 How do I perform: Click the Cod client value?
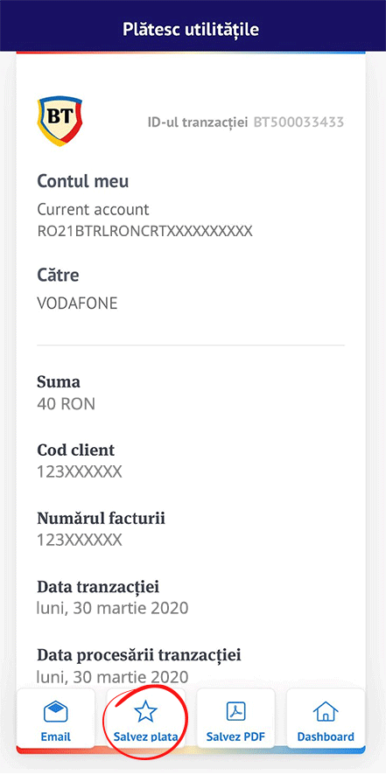79,472
